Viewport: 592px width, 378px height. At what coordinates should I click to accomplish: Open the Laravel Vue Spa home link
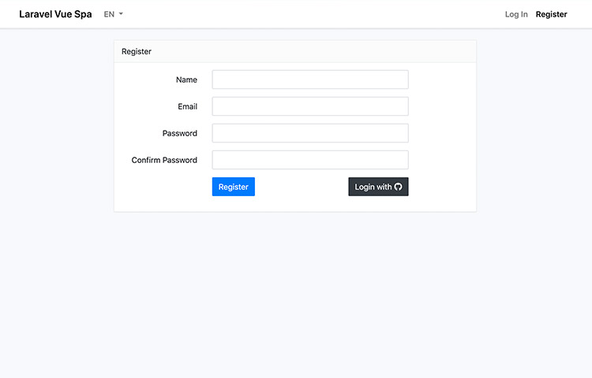[55, 14]
